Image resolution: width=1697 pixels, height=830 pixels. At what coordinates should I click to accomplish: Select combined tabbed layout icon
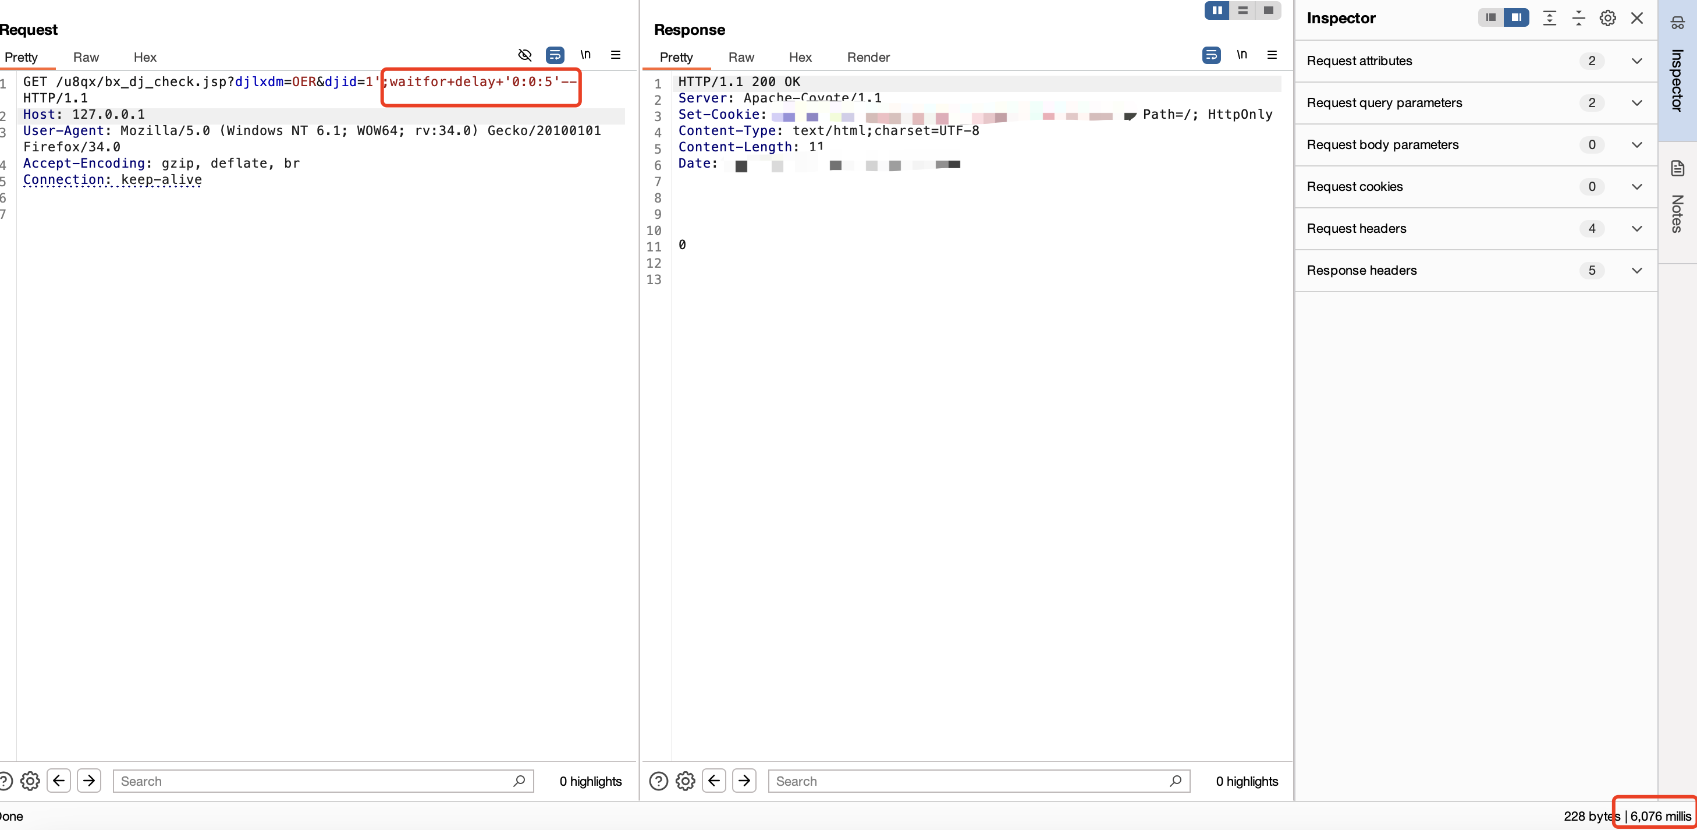[x=1268, y=10]
